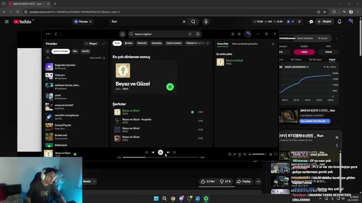Adjust the Spotify volume slider
The width and height of the screenshot is (362, 203).
[x=260, y=154]
